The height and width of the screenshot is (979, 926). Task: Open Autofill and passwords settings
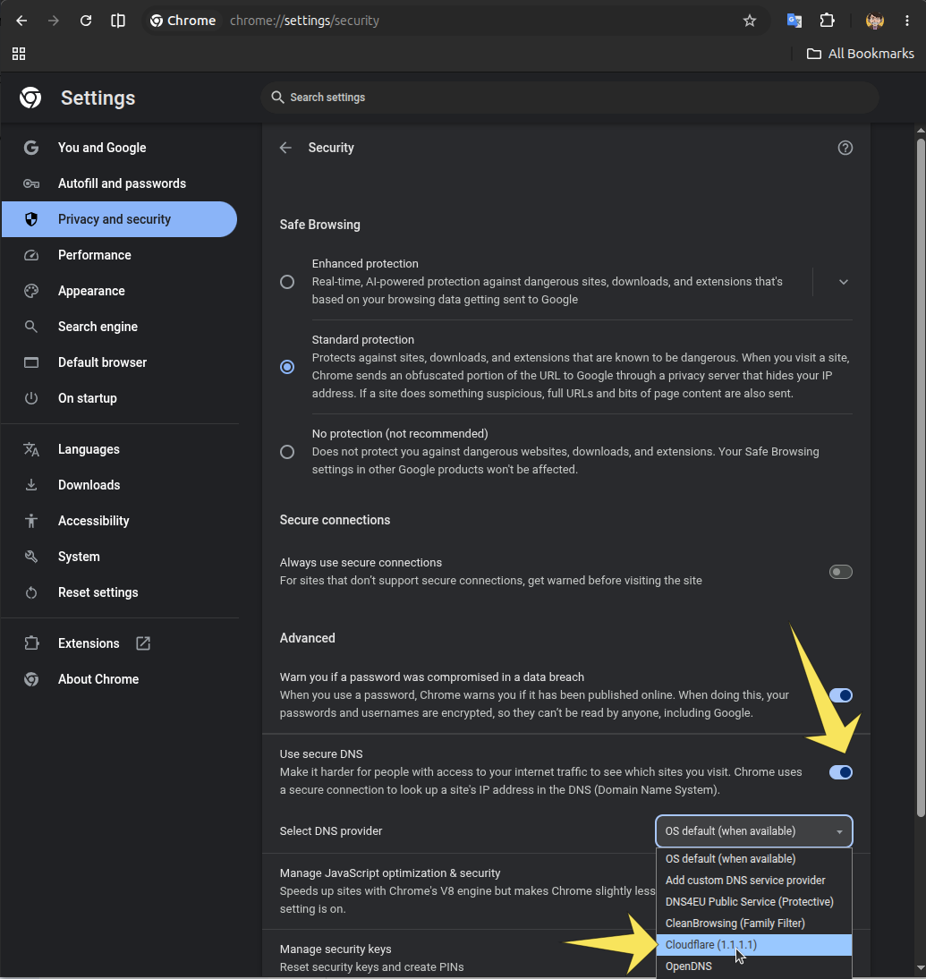(119, 183)
